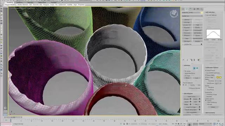Screen dimensions: 225x126
Task: Open the key filter Selected dropdown
Action: (205, 124)
